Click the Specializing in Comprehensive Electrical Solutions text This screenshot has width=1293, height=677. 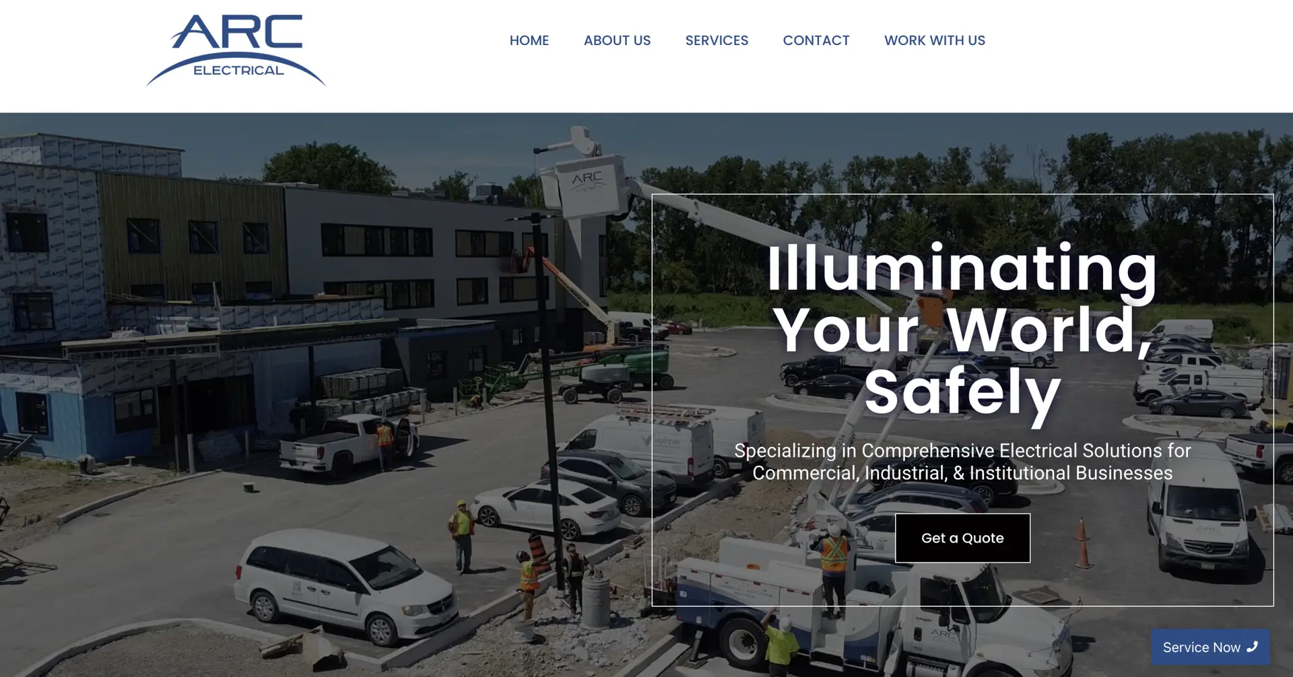coord(962,462)
